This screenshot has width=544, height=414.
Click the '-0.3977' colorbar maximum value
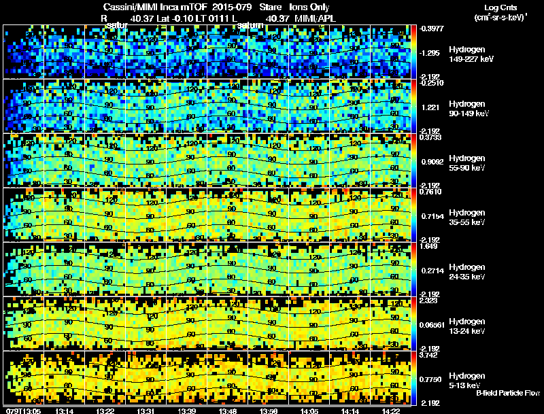coord(432,29)
